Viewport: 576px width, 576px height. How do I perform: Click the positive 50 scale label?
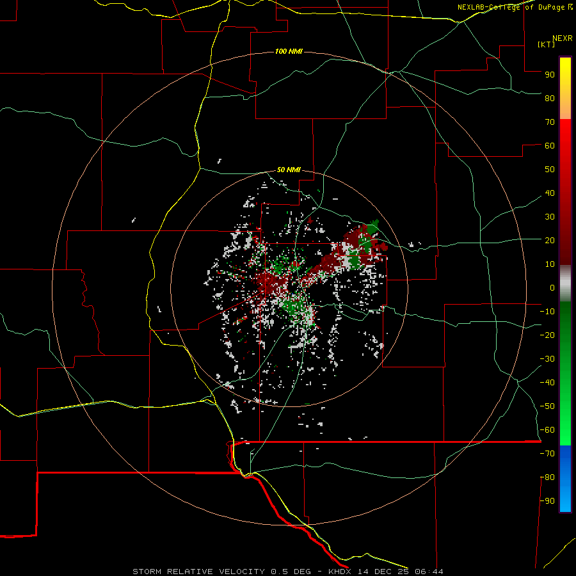550,170
